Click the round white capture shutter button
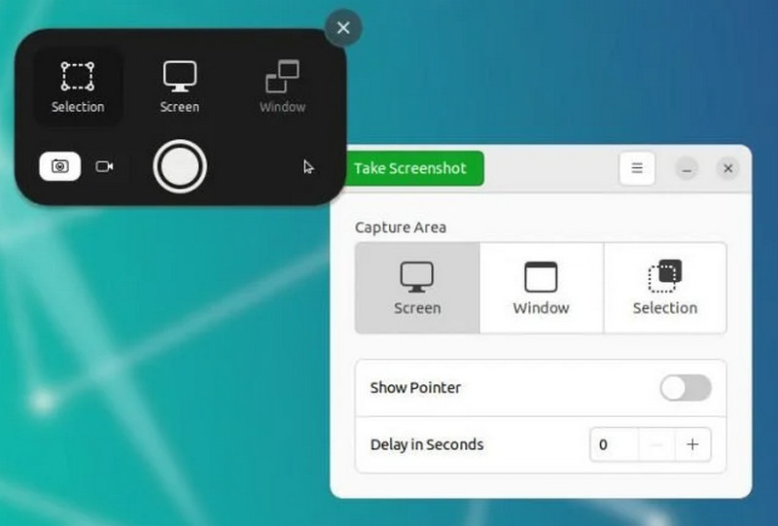778x526 pixels. [x=180, y=166]
